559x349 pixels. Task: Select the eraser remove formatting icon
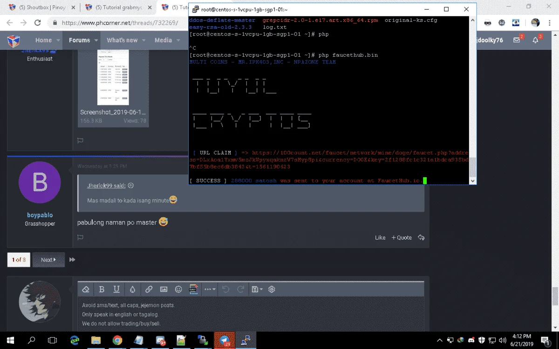pyautogui.click(x=85, y=289)
